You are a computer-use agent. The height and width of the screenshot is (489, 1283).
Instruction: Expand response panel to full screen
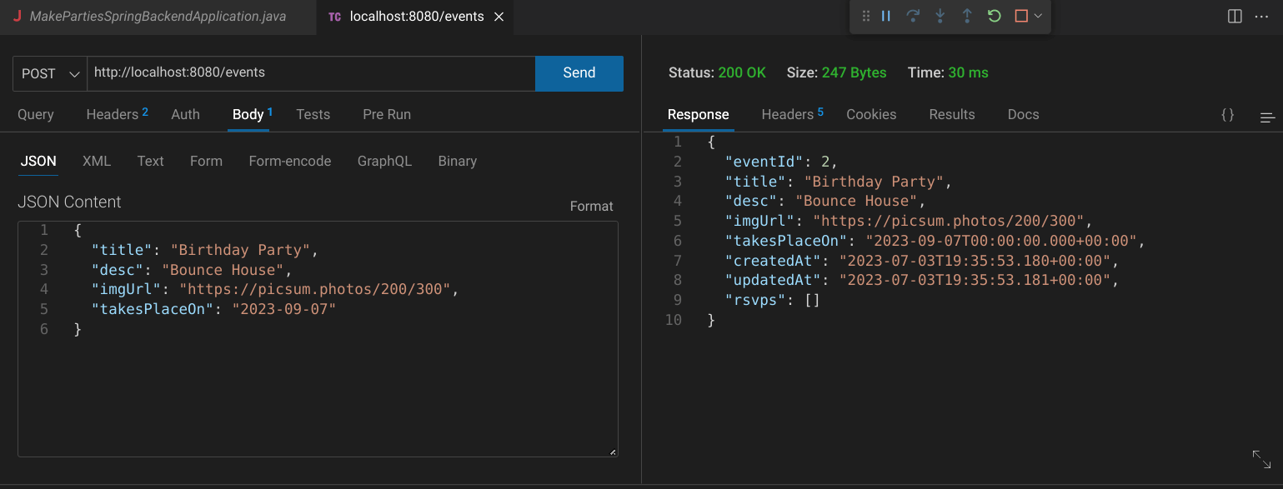pos(1261,459)
